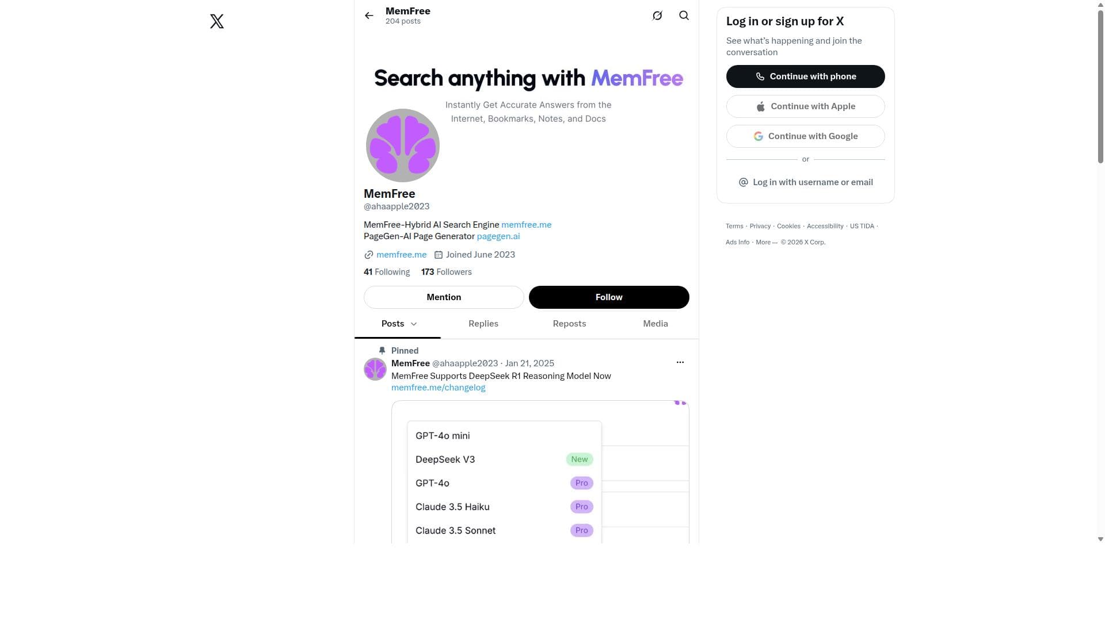Viewport: 1105px width, 621px height.
Task: Open the MemFree brain profile avatar
Action: point(403,145)
